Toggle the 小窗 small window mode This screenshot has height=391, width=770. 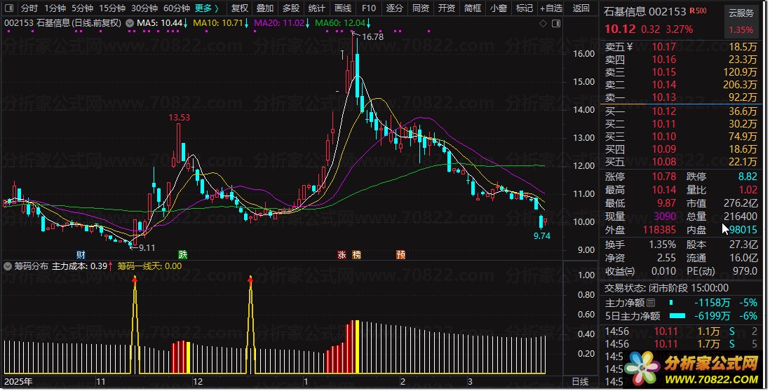[499, 8]
